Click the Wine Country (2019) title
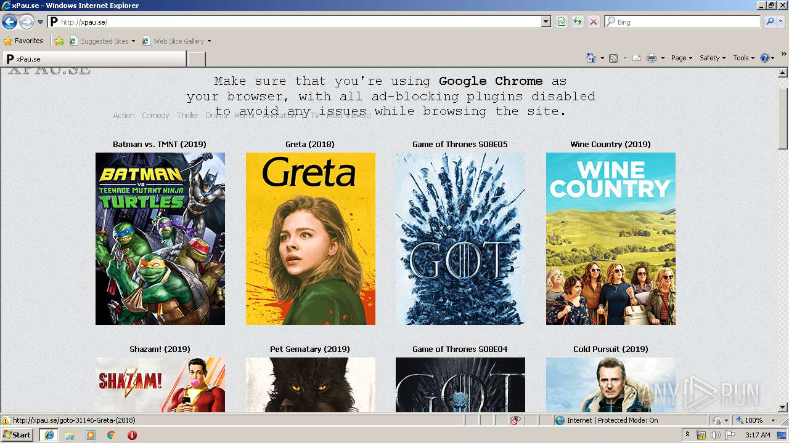 611,145
